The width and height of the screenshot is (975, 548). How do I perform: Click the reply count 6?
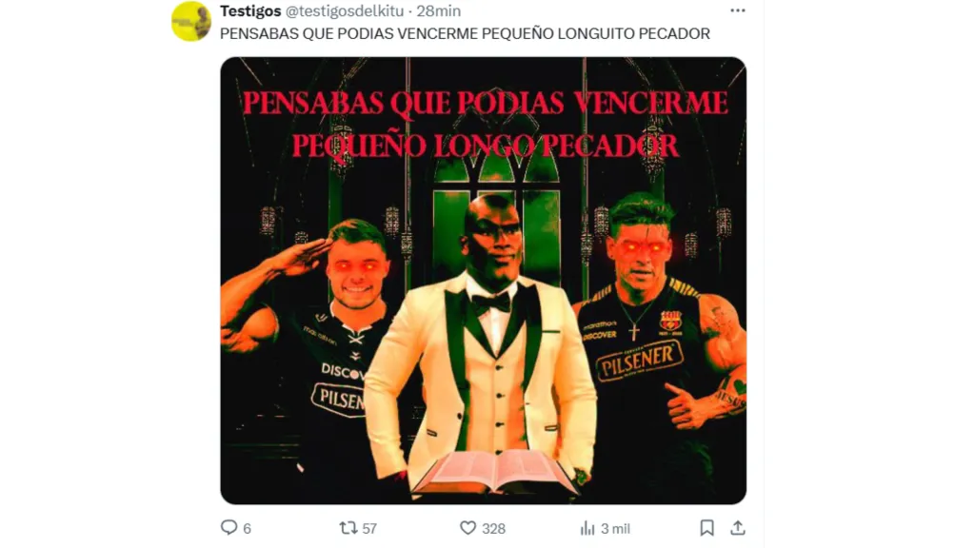point(247,529)
